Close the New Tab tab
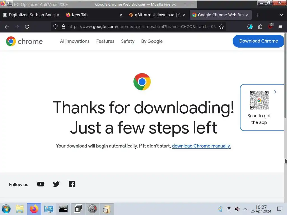Image resolution: width=287 pixels, height=215 pixels. pyautogui.click(x=121, y=15)
